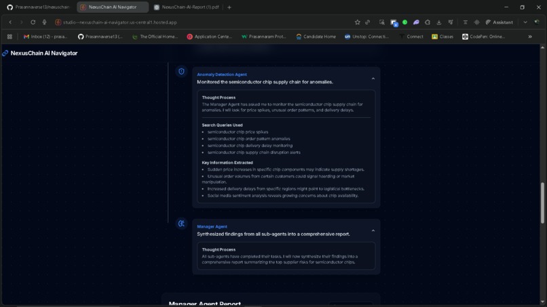
Task: Reload the current page
Action: (33, 22)
